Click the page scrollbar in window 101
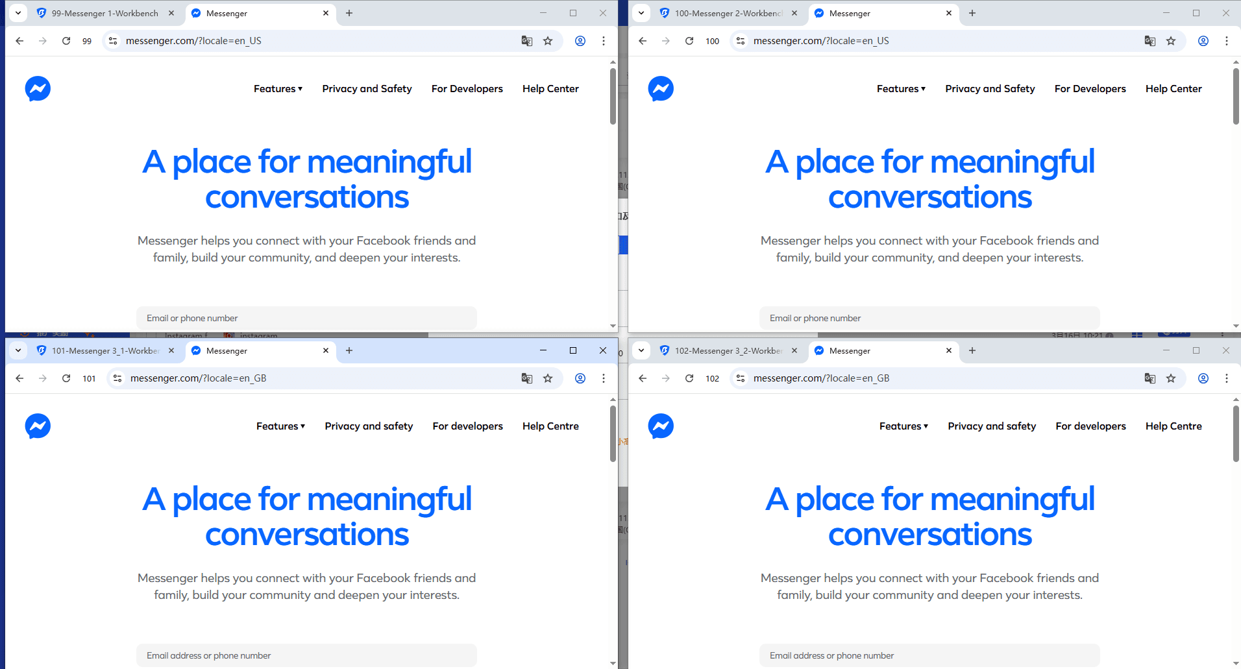 point(613,435)
